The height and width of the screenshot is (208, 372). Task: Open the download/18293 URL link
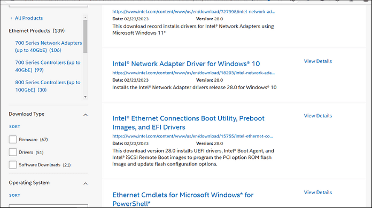point(193,73)
